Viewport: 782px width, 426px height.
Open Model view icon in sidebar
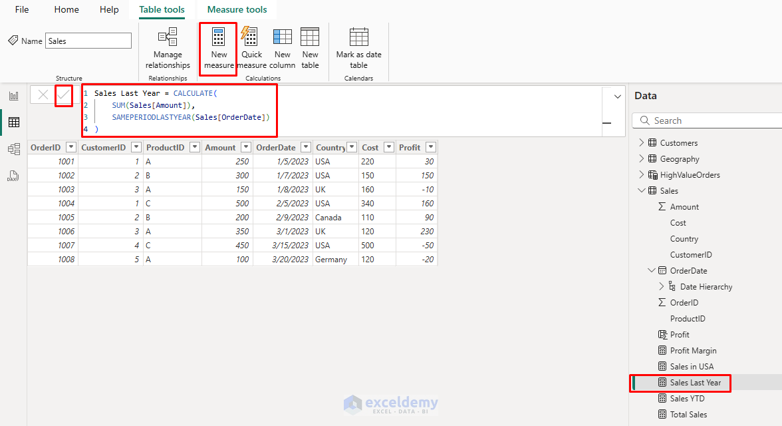pyautogui.click(x=14, y=149)
